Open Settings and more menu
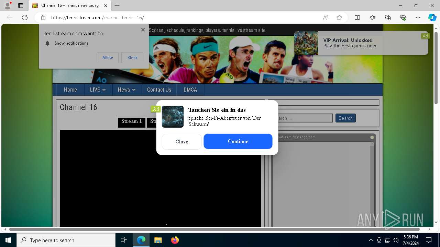 pyautogui.click(x=418, y=17)
